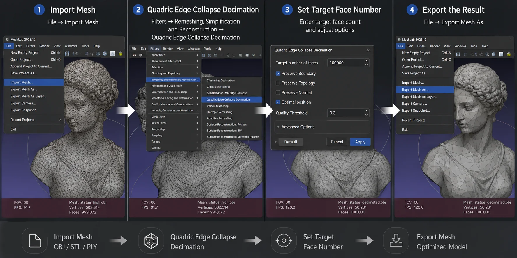Click the Cancel button
Screen dimensions: 517x258
tap(337, 142)
